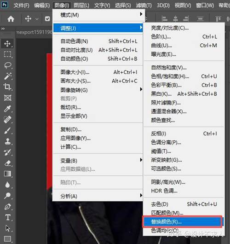Select the Clone Stamp tool

coord(7,141)
